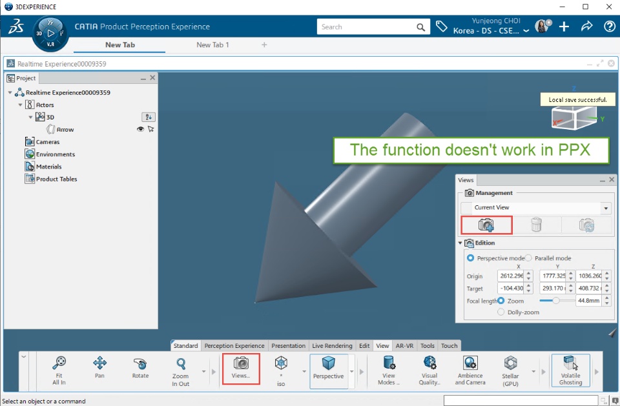Image resolution: width=620 pixels, height=406 pixels.
Task: Select Perspective mode radio button
Action: [470, 258]
